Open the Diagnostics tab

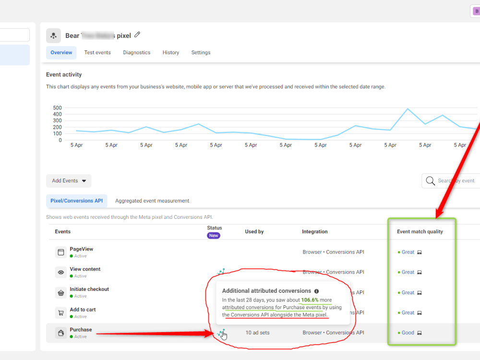click(x=136, y=53)
